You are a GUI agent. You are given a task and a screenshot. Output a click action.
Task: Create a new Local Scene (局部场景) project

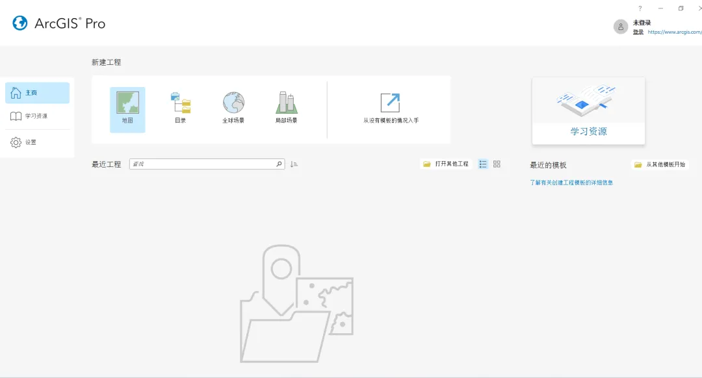pyautogui.click(x=286, y=108)
